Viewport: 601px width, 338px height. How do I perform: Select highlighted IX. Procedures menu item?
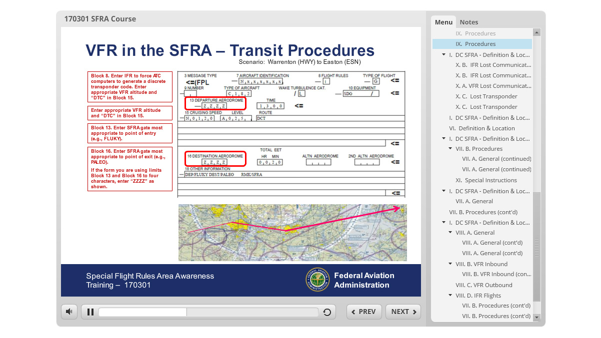click(482, 44)
